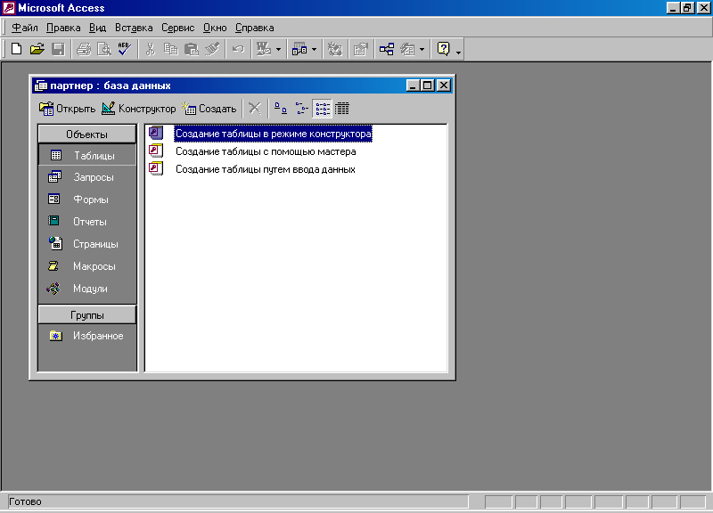
Task: Open the Analyze dropdown arrow
Action: (314, 49)
